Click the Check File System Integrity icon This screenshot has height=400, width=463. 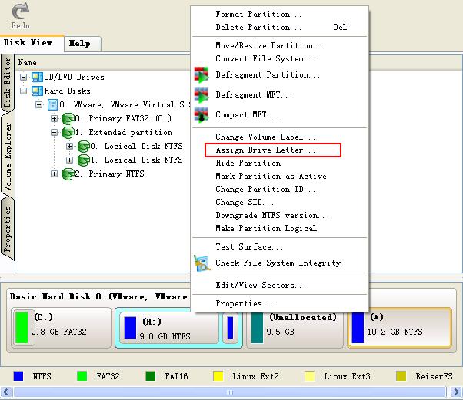click(202, 263)
